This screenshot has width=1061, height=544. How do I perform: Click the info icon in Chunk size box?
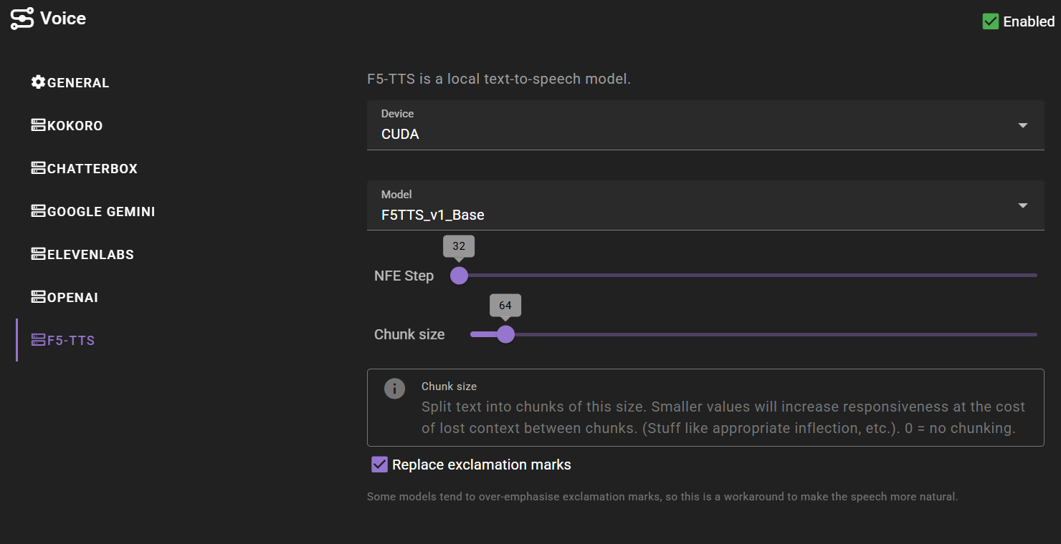[394, 389]
